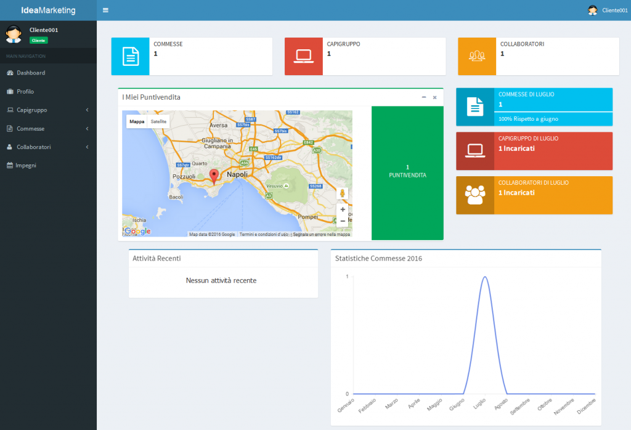Click the Collaboratori user icon in sidebar
Viewport: 631px width, 430px height.
pos(10,147)
